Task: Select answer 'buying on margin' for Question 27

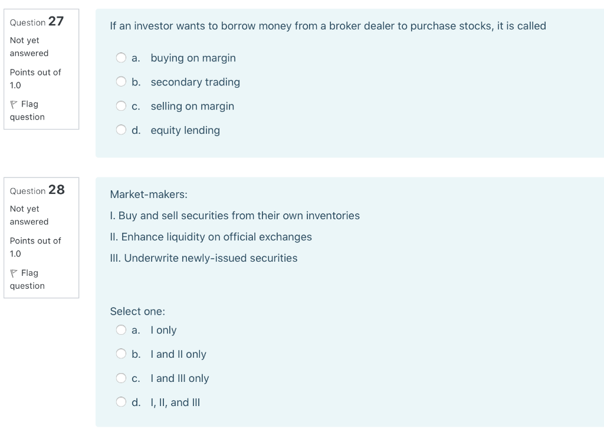Action: tap(121, 58)
